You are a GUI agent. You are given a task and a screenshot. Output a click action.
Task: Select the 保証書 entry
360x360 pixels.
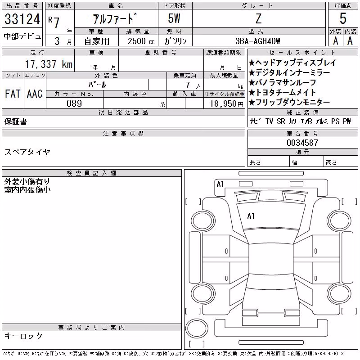coord(16,121)
